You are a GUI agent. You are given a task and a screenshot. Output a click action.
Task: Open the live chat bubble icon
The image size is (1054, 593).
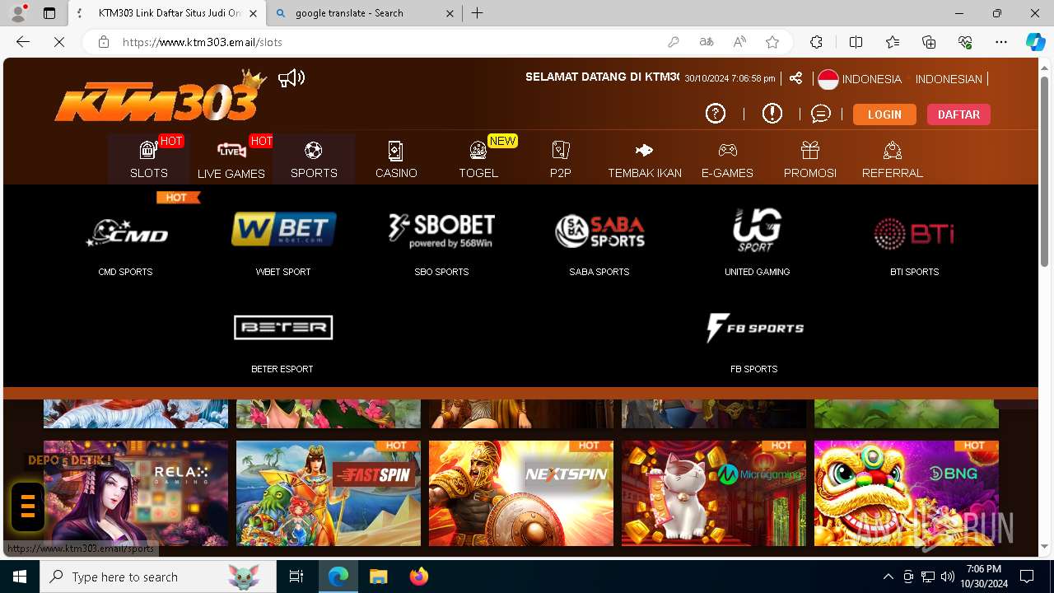820,114
